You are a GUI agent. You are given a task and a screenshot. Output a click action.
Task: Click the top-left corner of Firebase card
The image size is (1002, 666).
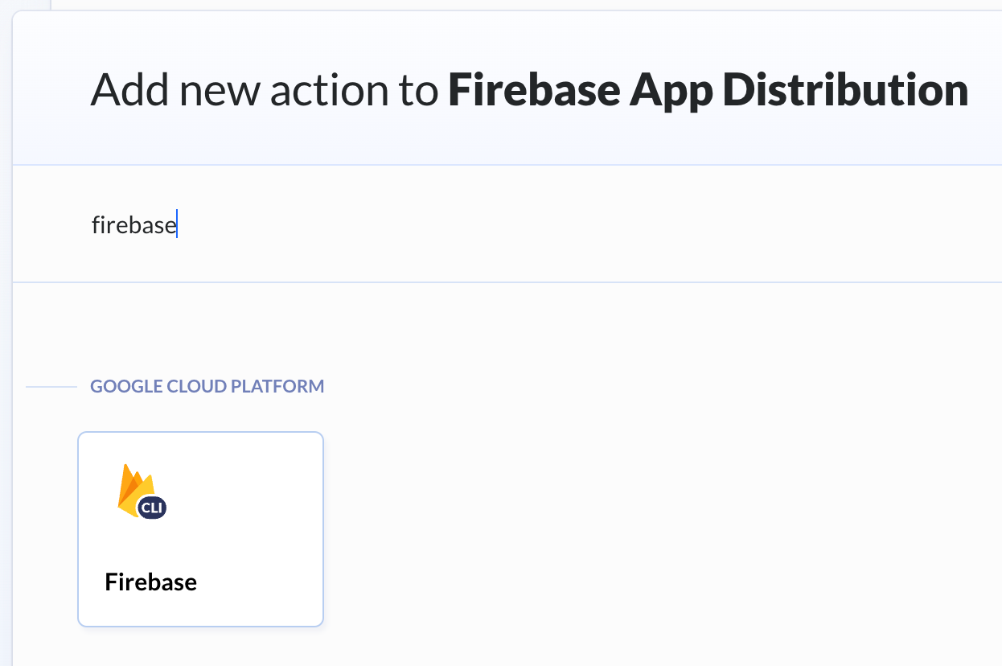(x=81, y=436)
